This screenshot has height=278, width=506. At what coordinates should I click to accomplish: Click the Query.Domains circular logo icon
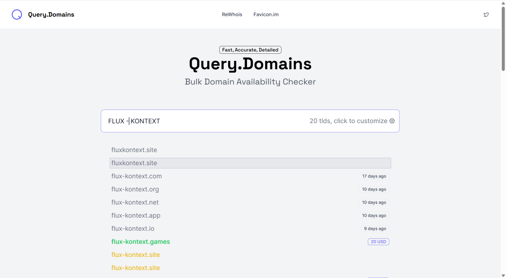point(17,15)
